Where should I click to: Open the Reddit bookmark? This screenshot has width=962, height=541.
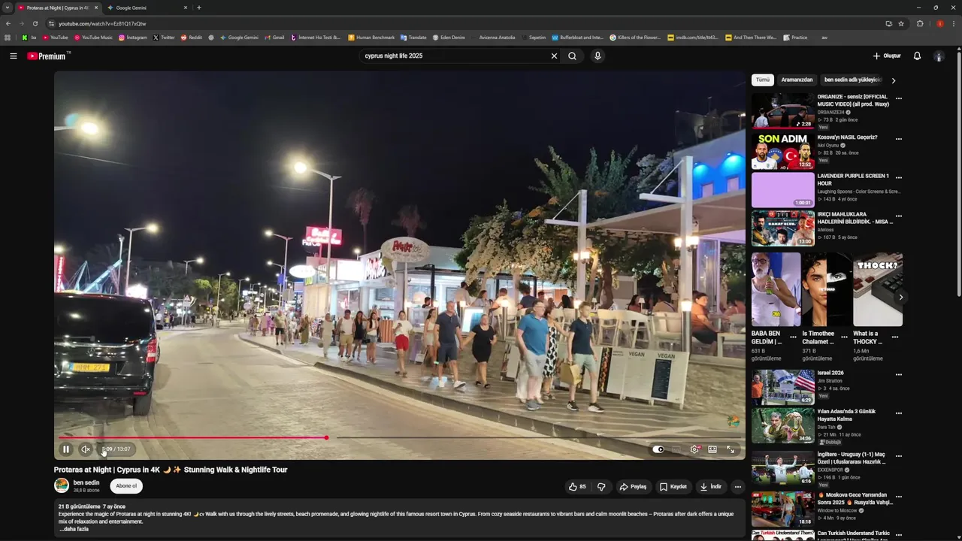click(x=192, y=37)
